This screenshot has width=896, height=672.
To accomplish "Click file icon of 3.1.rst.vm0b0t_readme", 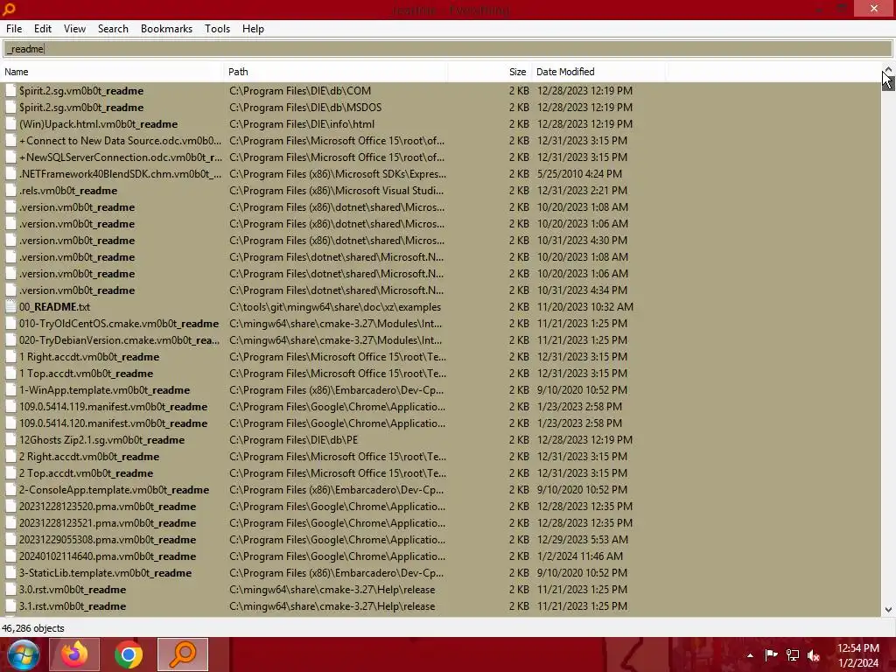I will (10, 605).
